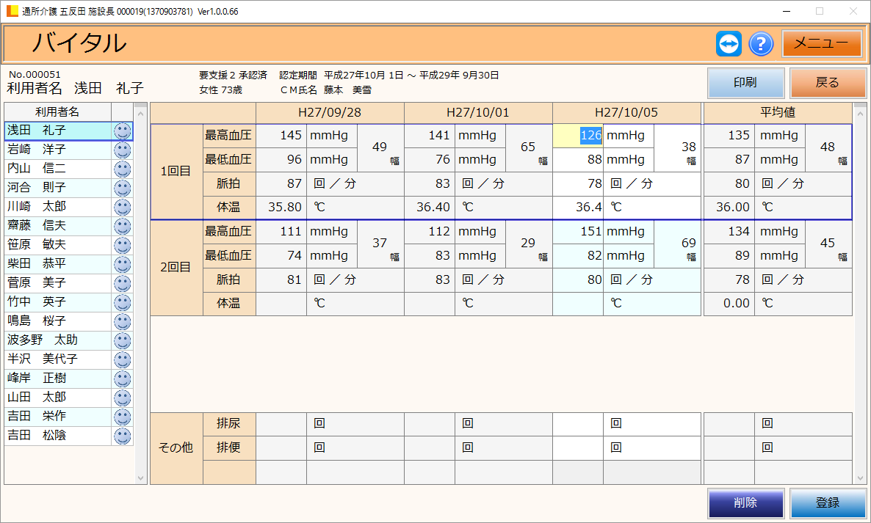Click the smiley icon beside 齋藤 信夫
The height and width of the screenshot is (523, 871).
(122, 226)
